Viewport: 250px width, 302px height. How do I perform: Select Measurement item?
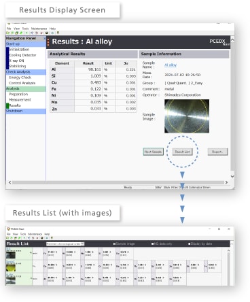[x=20, y=100]
